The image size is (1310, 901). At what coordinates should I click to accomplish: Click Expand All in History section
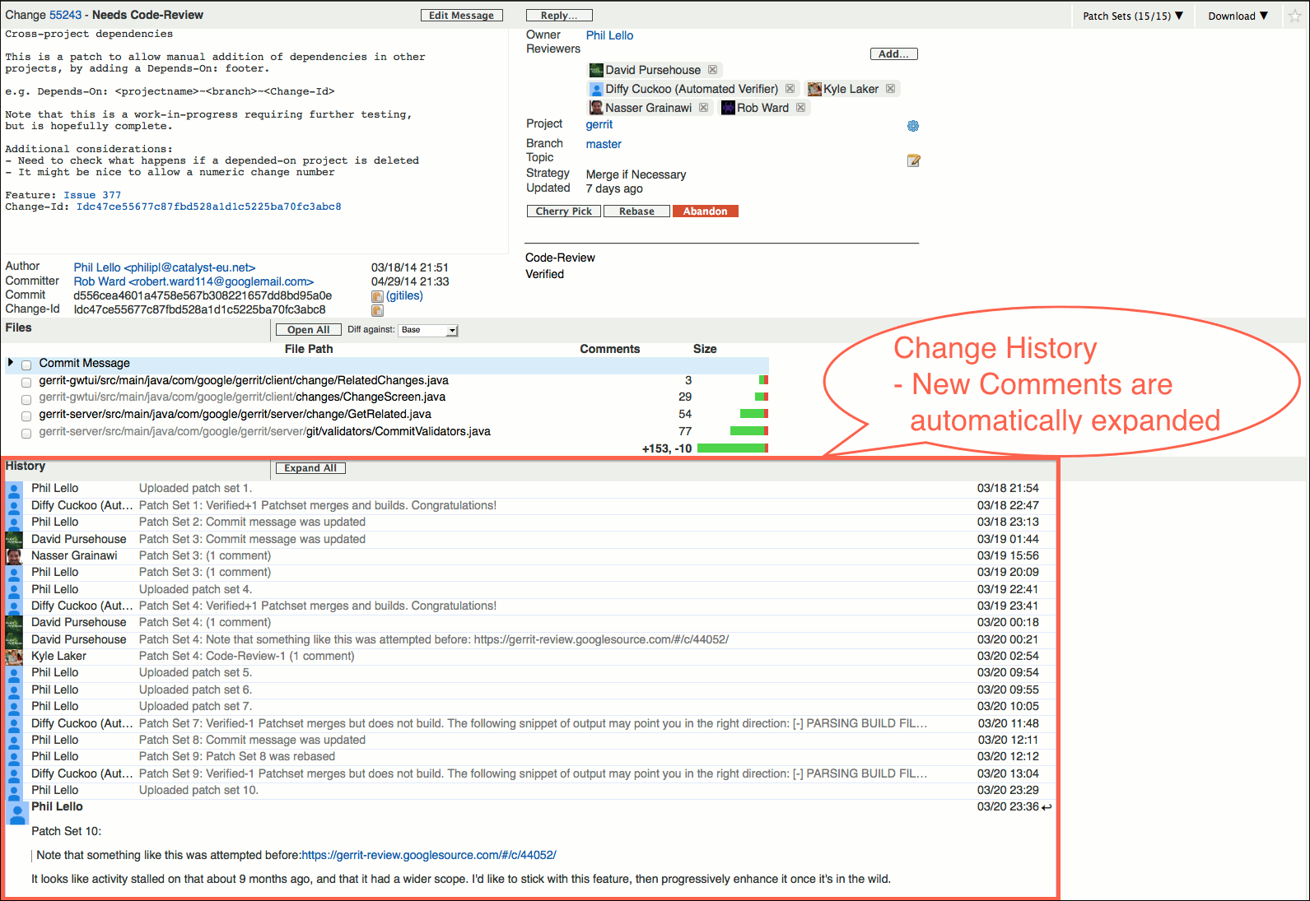(x=310, y=468)
